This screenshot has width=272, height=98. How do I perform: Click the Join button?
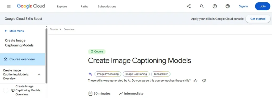263,6
